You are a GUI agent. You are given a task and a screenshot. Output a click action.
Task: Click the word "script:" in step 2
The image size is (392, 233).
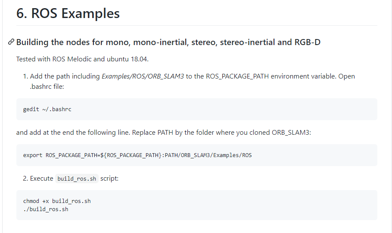pos(109,179)
